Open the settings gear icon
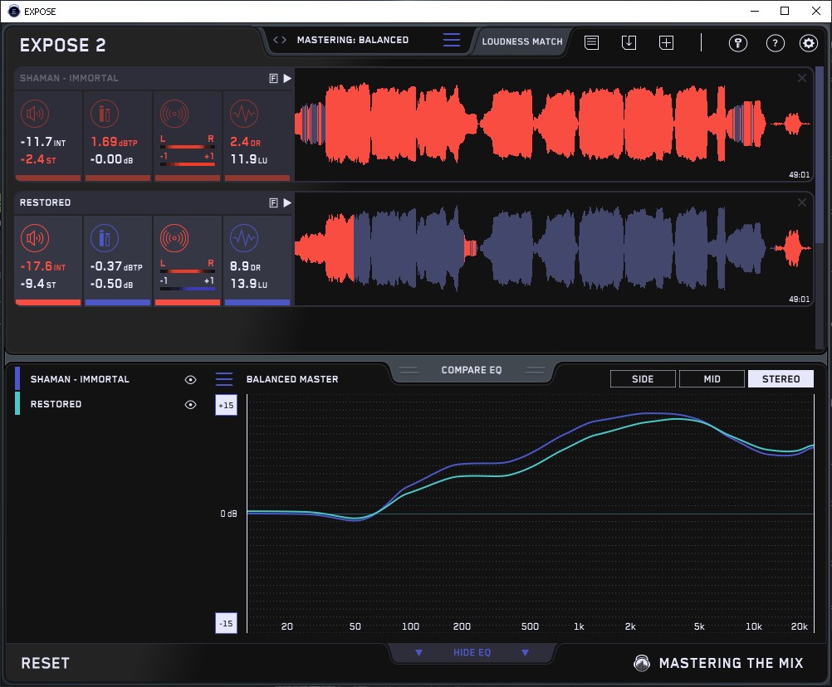The width and height of the screenshot is (832, 687). (x=808, y=43)
